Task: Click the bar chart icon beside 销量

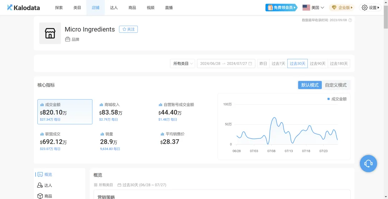Action: click(x=102, y=134)
